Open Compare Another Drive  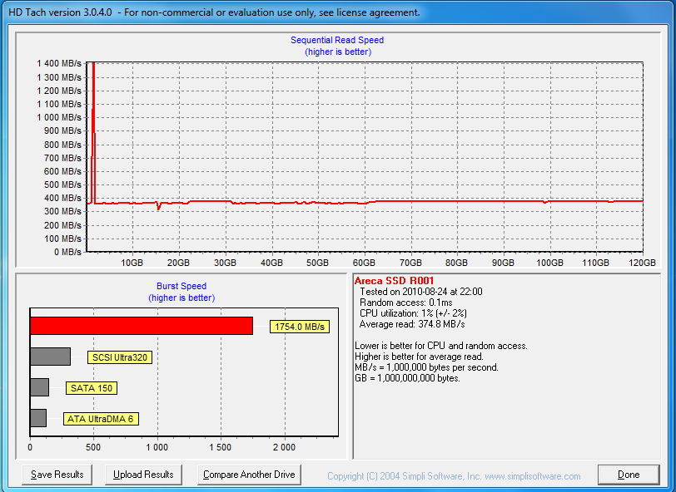[x=249, y=475]
